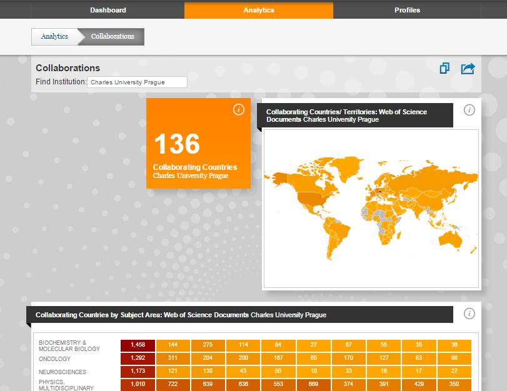
Task: Click the 55 heatmap cell
Action: (384, 345)
